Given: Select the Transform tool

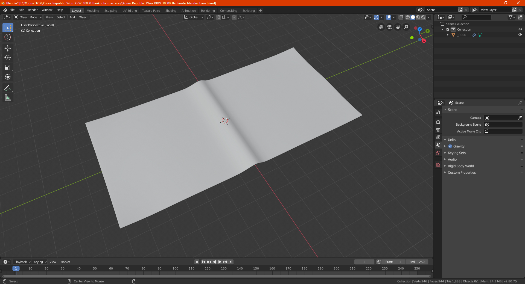Looking at the screenshot, I should [8, 77].
